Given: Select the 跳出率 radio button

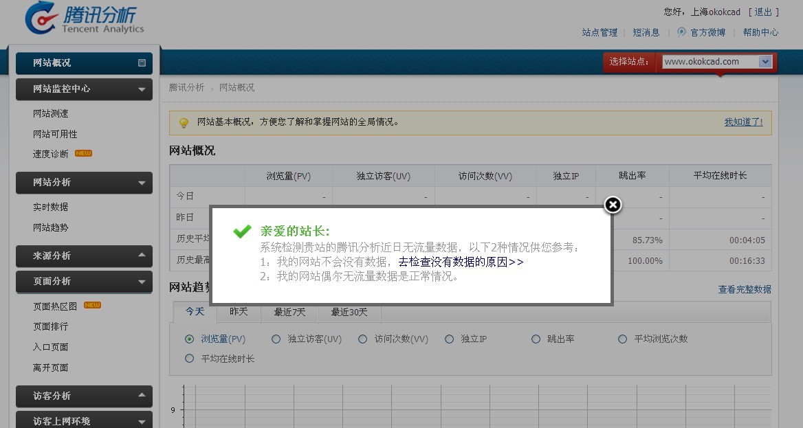Looking at the screenshot, I should click(536, 339).
